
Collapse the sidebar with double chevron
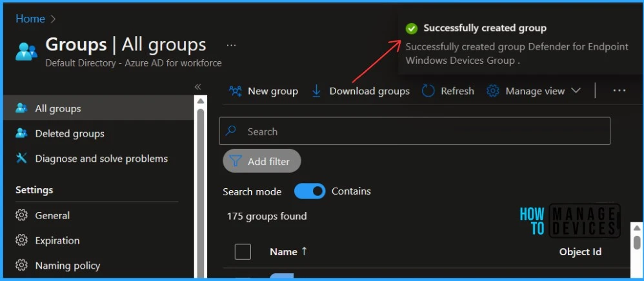tap(197, 86)
